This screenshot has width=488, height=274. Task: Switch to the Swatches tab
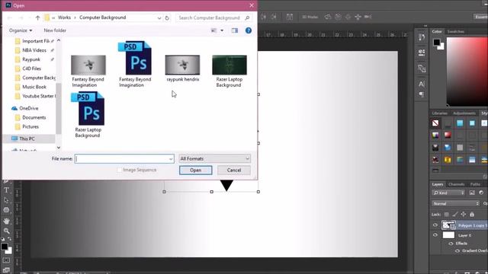point(456,32)
